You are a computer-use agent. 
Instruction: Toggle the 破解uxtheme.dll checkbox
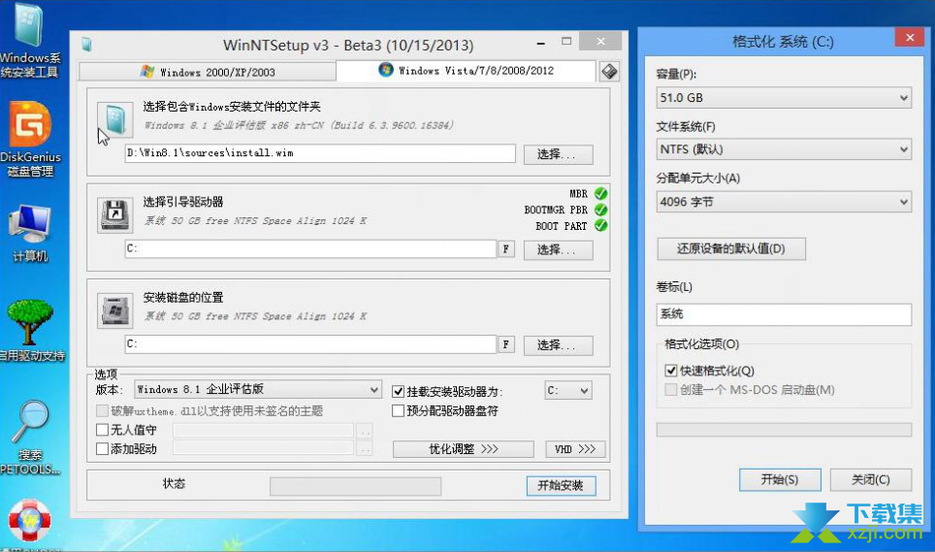[102, 410]
